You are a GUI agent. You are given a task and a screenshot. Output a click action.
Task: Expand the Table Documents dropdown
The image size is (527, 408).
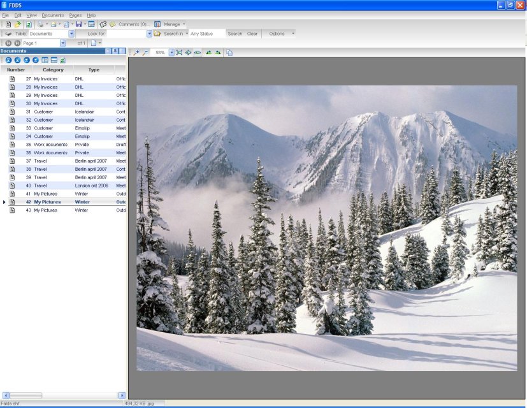(71, 34)
